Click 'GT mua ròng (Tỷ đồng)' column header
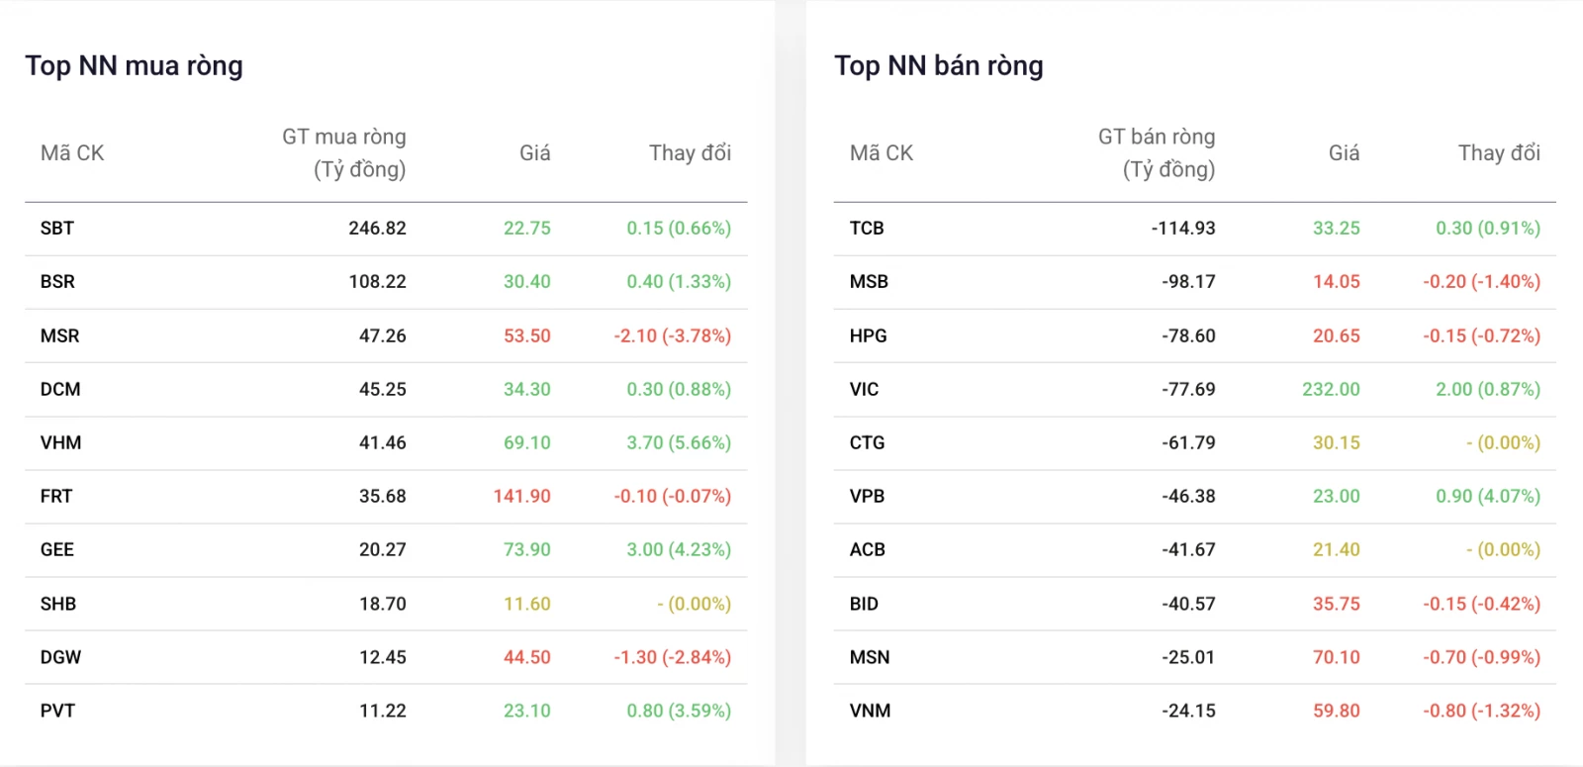The image size is (1583, 767). (344, 152)
